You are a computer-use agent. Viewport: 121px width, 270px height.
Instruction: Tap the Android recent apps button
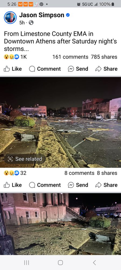coord(26,263)
